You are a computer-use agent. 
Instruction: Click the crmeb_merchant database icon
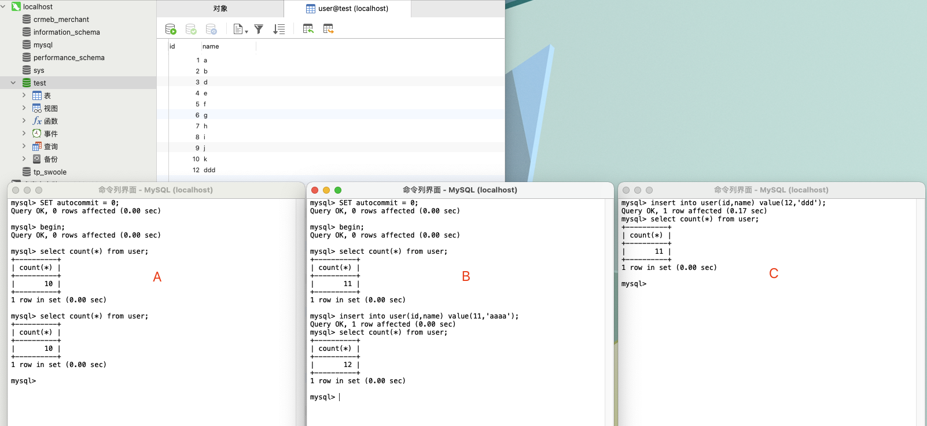(27, 19)
